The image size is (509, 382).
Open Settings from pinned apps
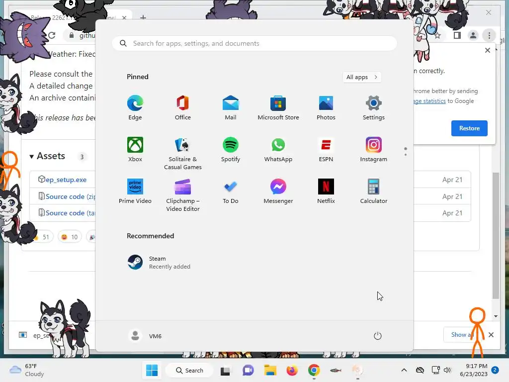pos(374,108)
